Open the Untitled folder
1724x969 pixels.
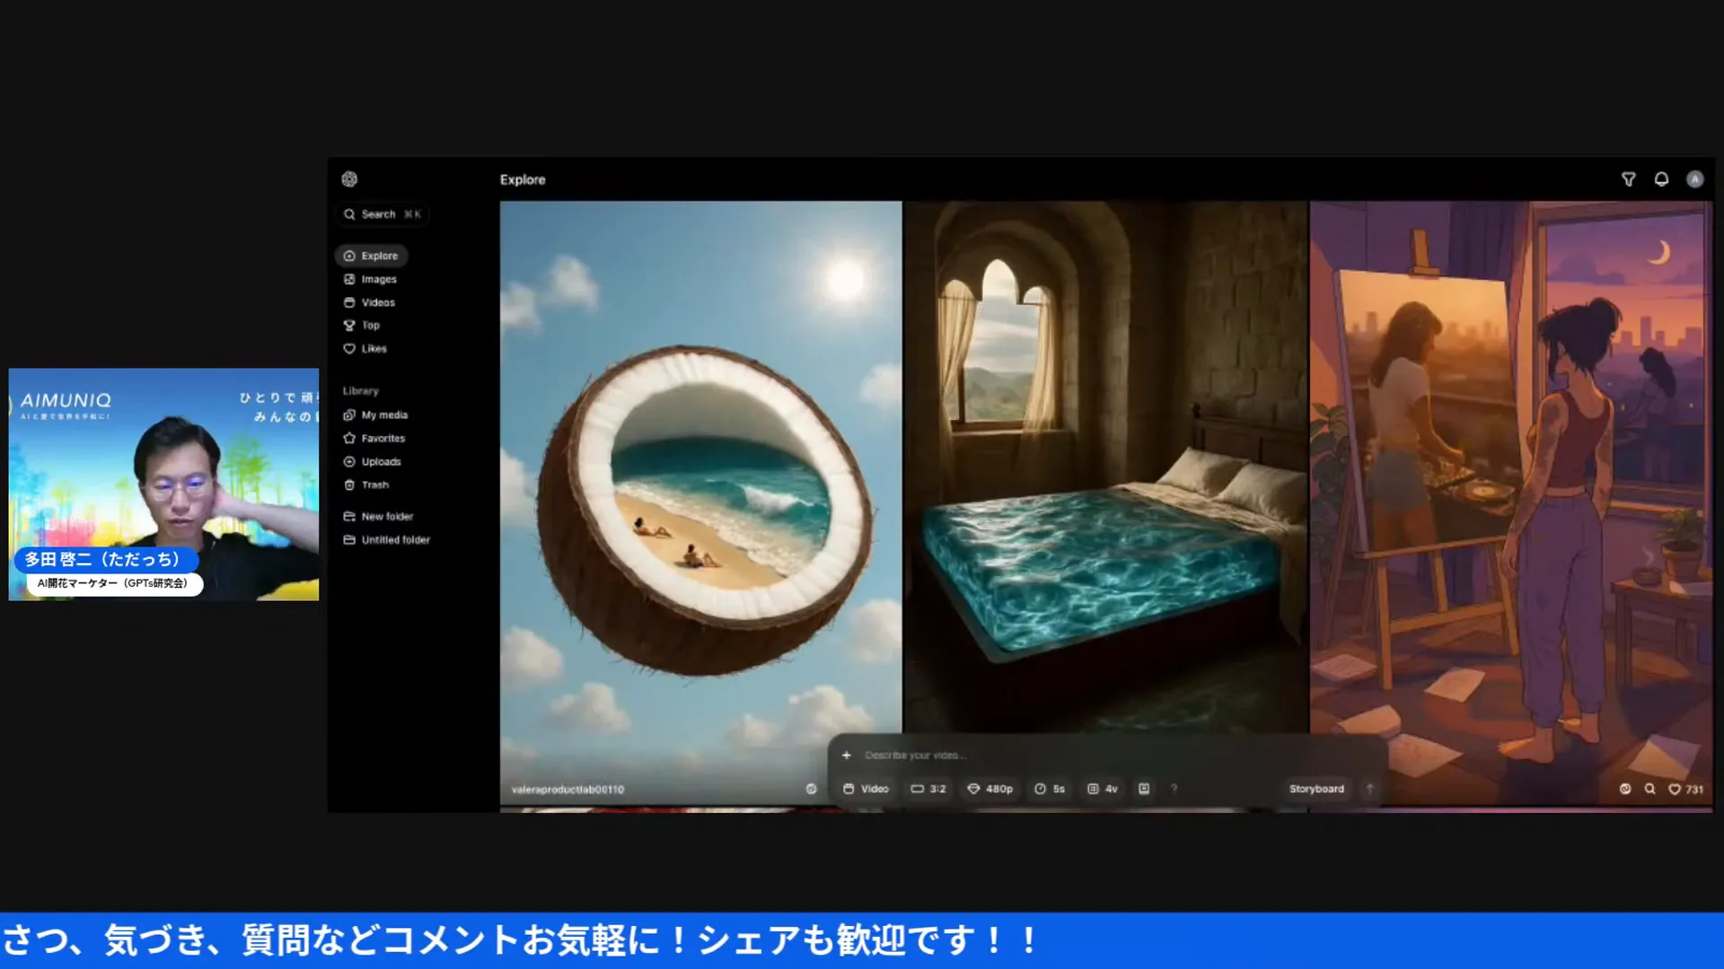[x=387, y=539]
